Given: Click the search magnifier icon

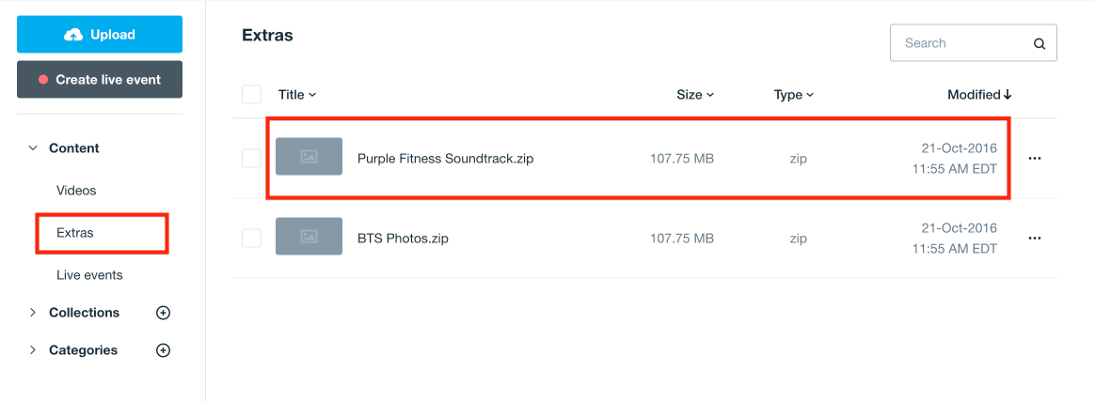Looking at the screenshot, I should (x=1039, y=43).
